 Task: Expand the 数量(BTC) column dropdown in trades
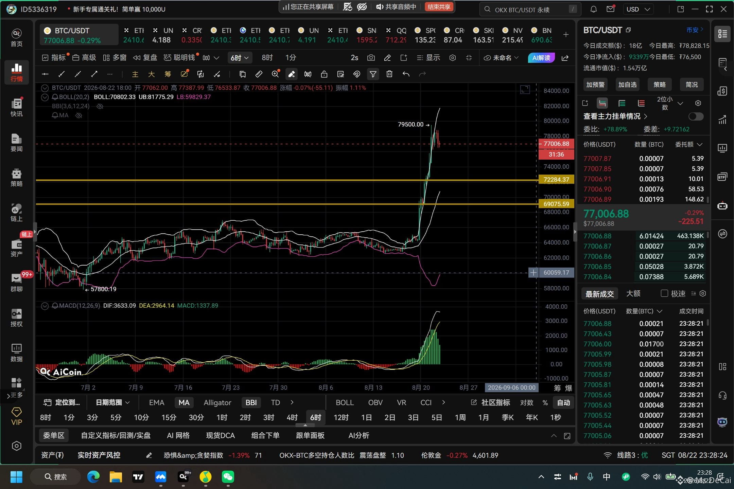pos(644,311)
